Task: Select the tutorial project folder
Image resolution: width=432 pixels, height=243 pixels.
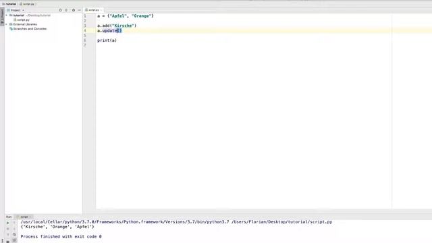Action: pyautogui.click(x=19, y=16)
